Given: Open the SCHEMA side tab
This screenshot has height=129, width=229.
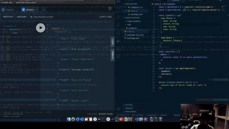Looking at the screenshot, I should click(x=113, y=55).
